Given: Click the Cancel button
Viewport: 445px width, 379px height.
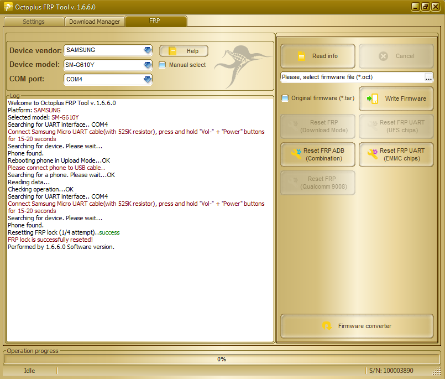Looking at the screenshot, I should (x=396, y=56).
